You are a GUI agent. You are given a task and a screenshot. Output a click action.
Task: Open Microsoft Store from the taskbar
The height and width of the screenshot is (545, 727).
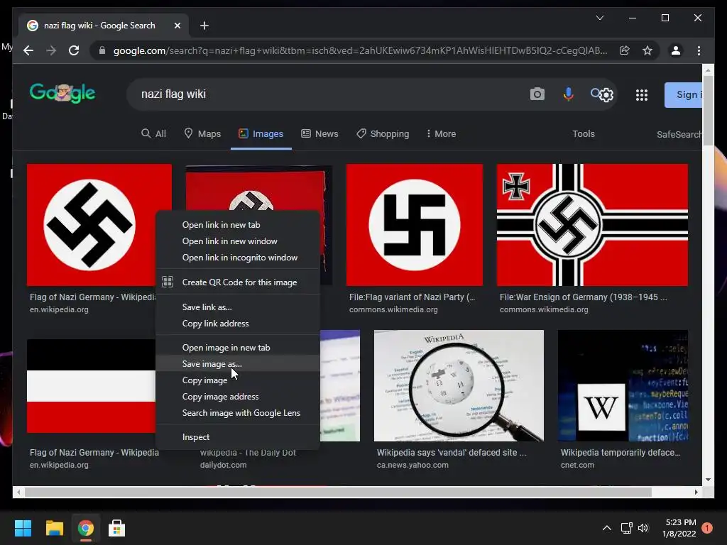[x=116, y=528]
